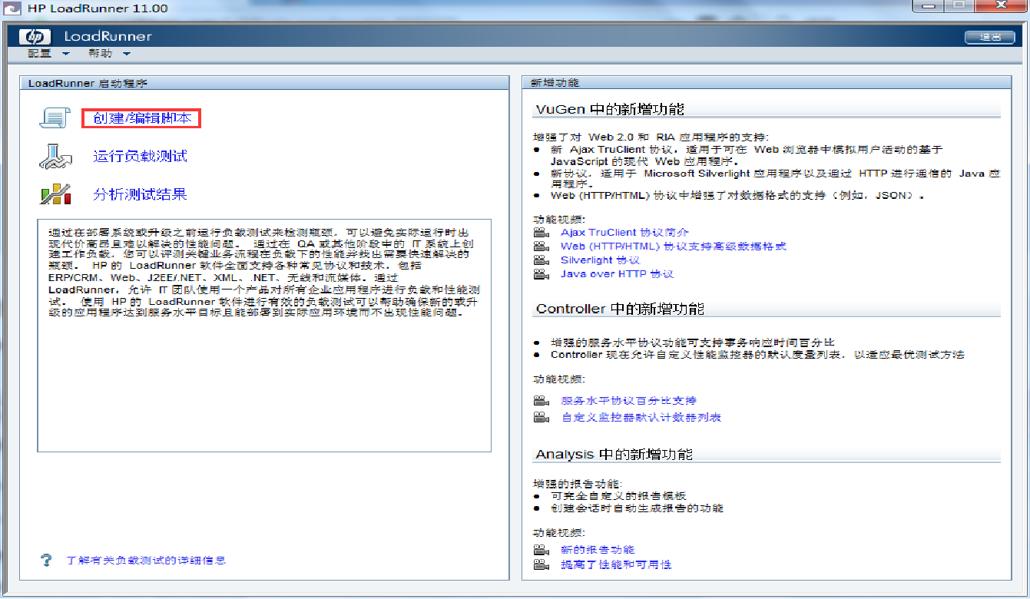Viewport: 1030px width, 599px height.
Task: Click the Analysis 中的新增功能 heading
Action: pos(614,455)
